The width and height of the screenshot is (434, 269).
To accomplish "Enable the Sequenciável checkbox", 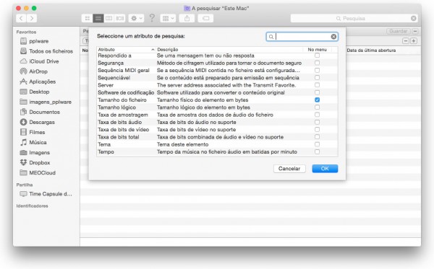I will tap(318, 78).
